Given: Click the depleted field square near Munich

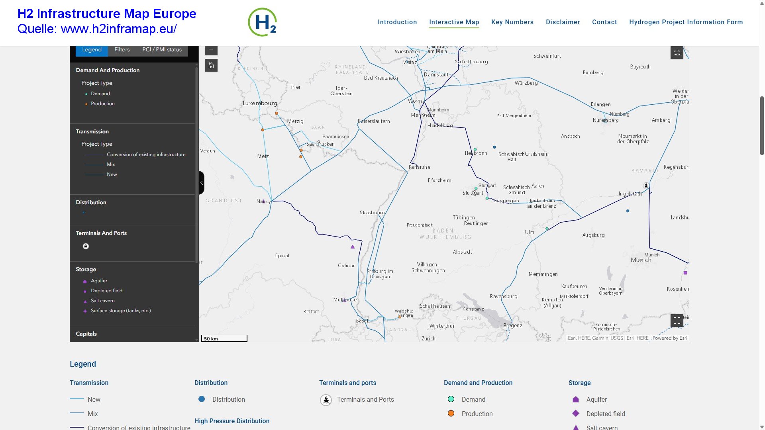Looking at the screenshot, I should tap(685, 273).
